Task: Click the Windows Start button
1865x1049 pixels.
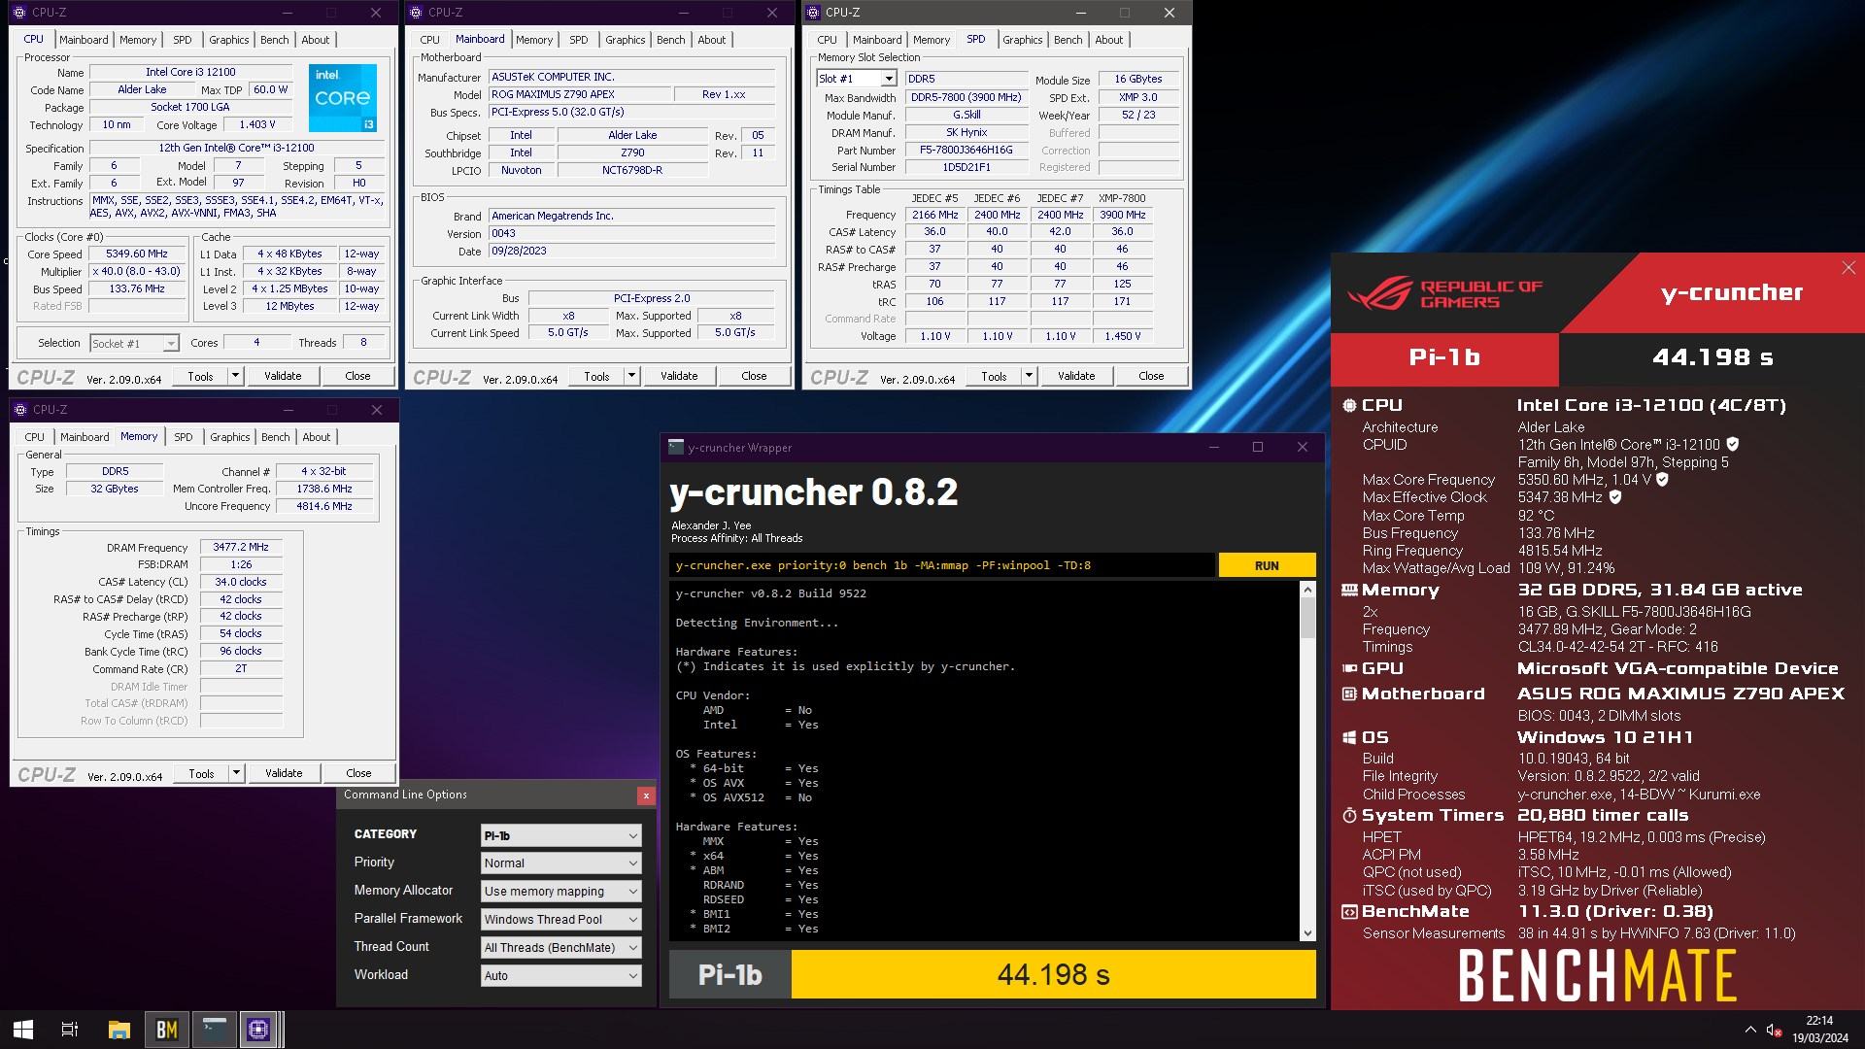Action: [x=23, y=1030]
